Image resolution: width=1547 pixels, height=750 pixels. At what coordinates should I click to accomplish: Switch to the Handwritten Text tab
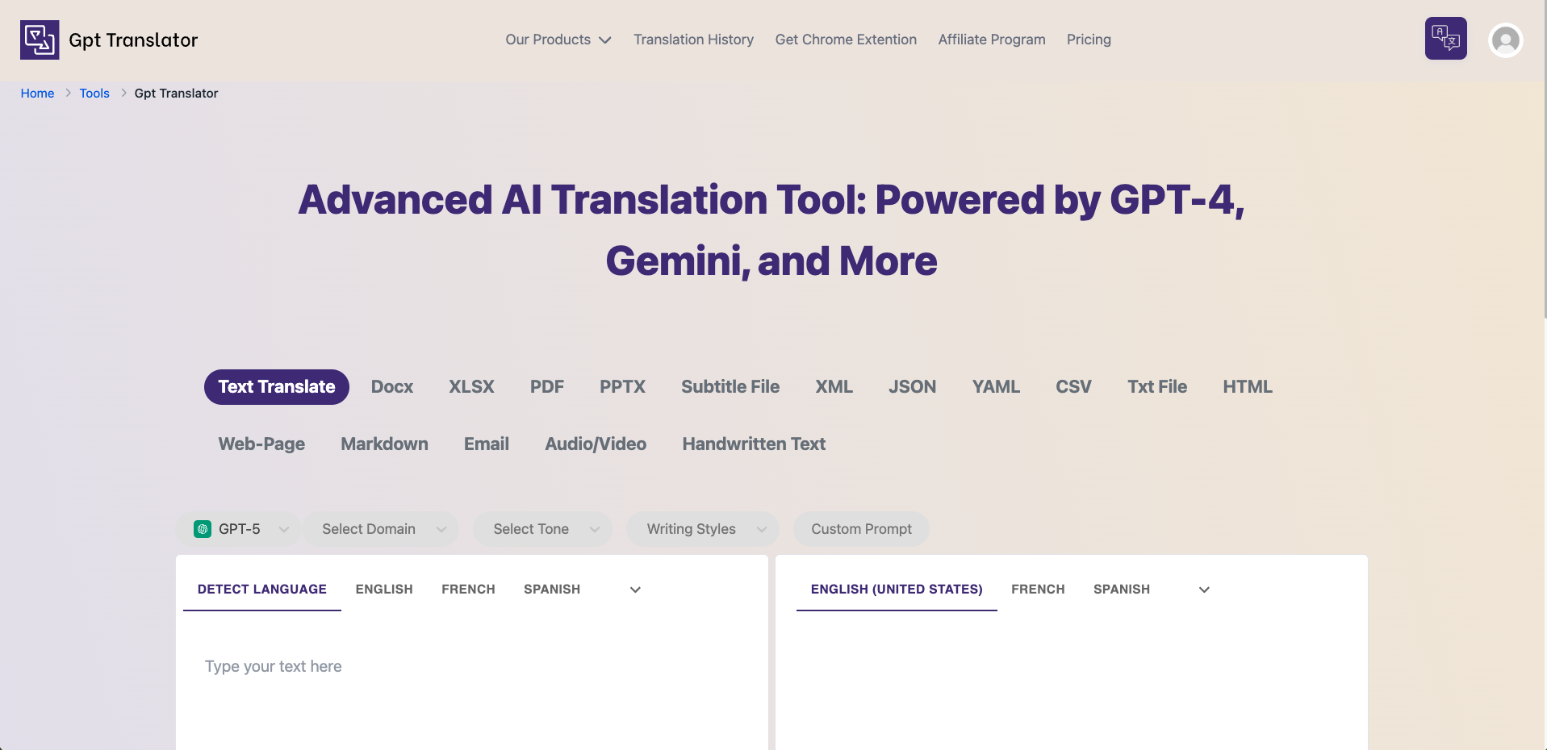754,444
